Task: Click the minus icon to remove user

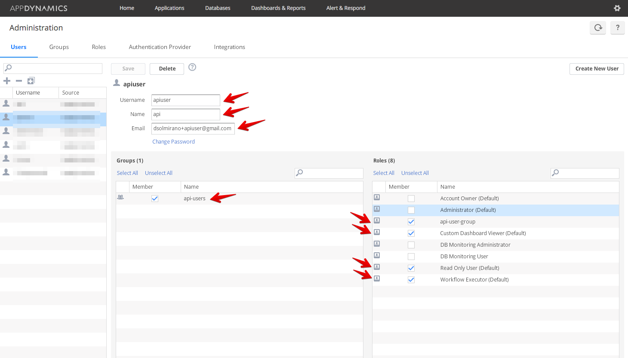Action: [x=19, y=81]
